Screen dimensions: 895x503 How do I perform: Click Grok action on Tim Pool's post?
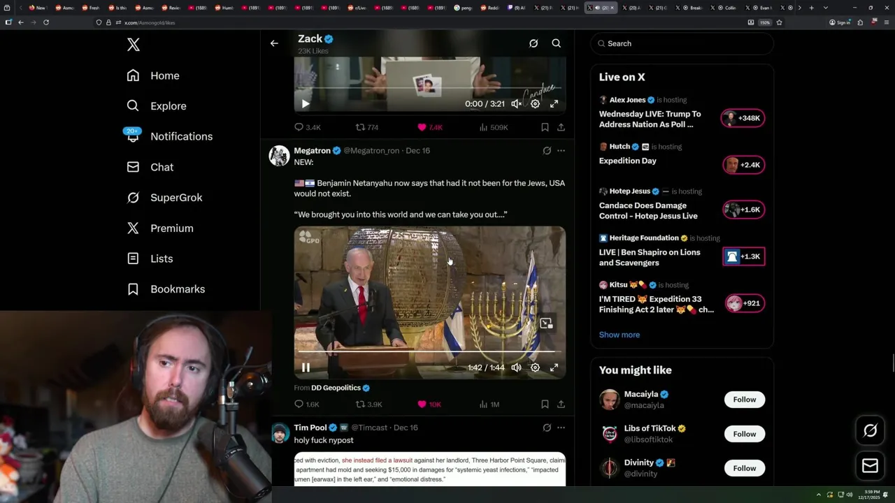pyautogui.click(x=547, y=428)
